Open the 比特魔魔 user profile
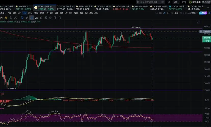 point(195,2)
